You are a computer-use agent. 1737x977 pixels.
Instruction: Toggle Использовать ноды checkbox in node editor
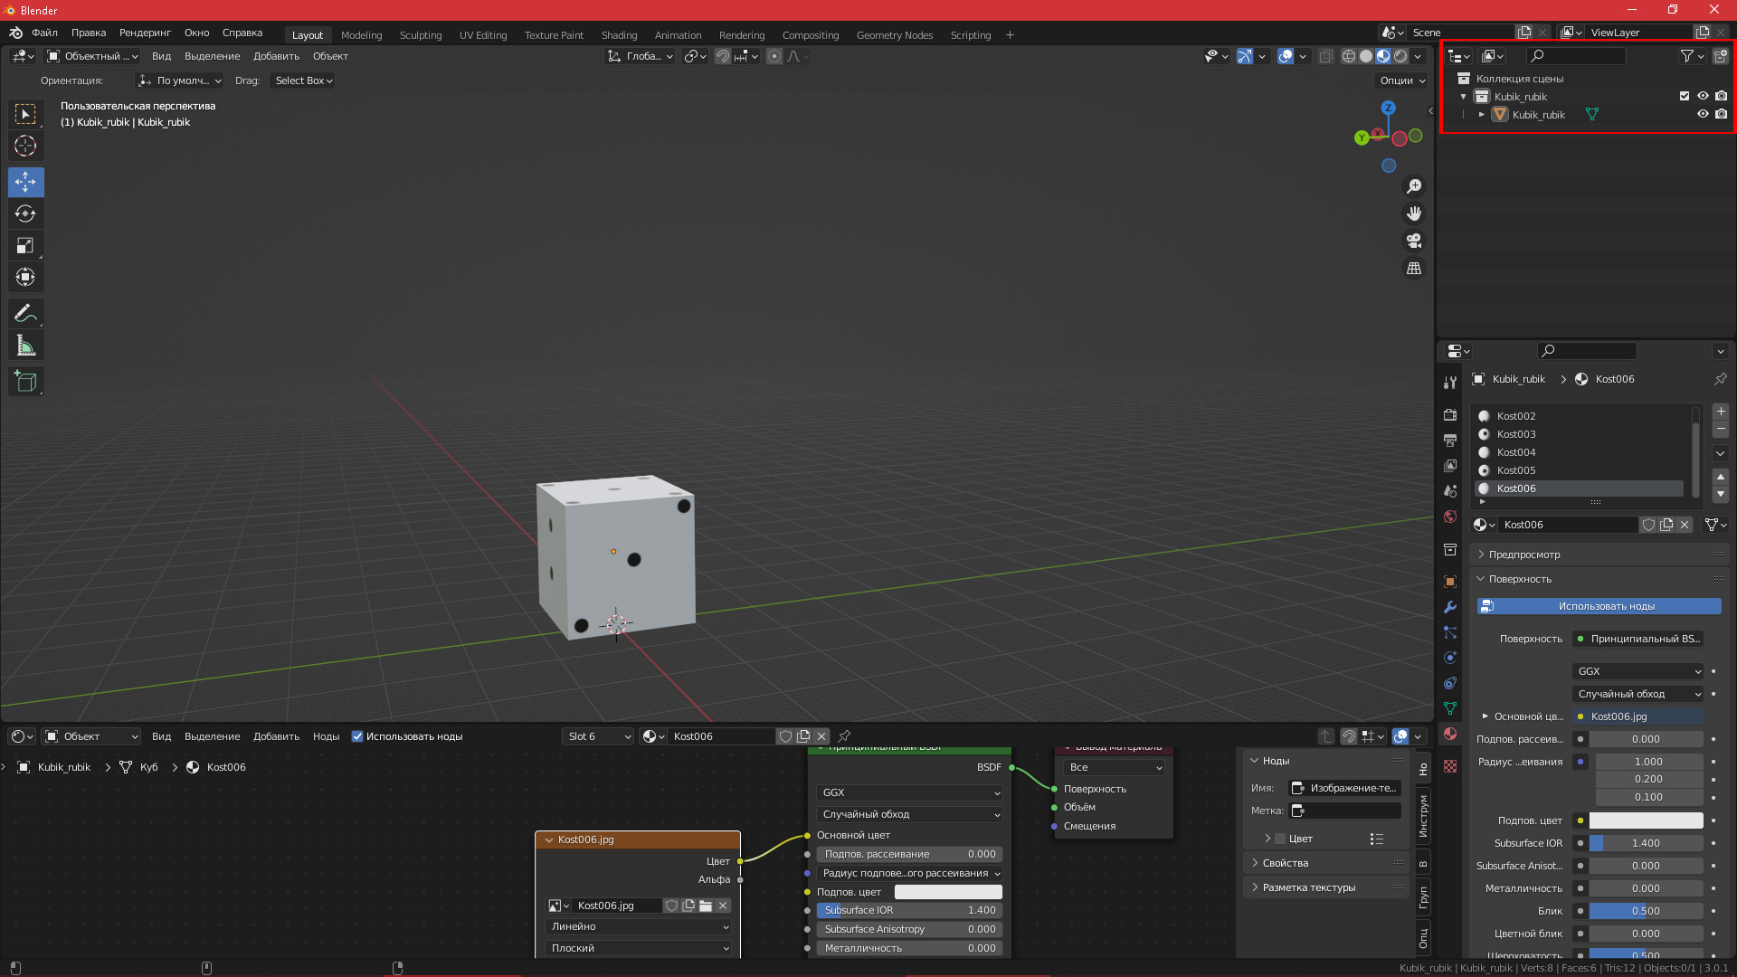click(357, 736)
